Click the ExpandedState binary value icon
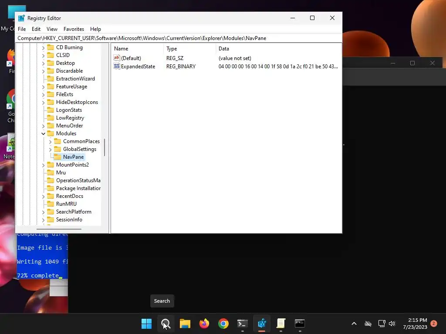Viewport: 446px width, 334px height. (x=117, y=66)
